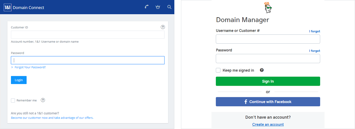Viewport: 355px width, 129px height.
Task: Click the green Sign In button
Action: (x=268, y=81)
